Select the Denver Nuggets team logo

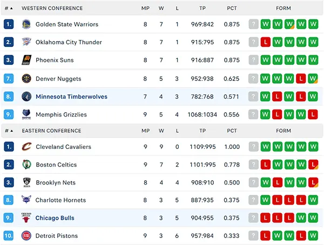[x=26, y=79]
